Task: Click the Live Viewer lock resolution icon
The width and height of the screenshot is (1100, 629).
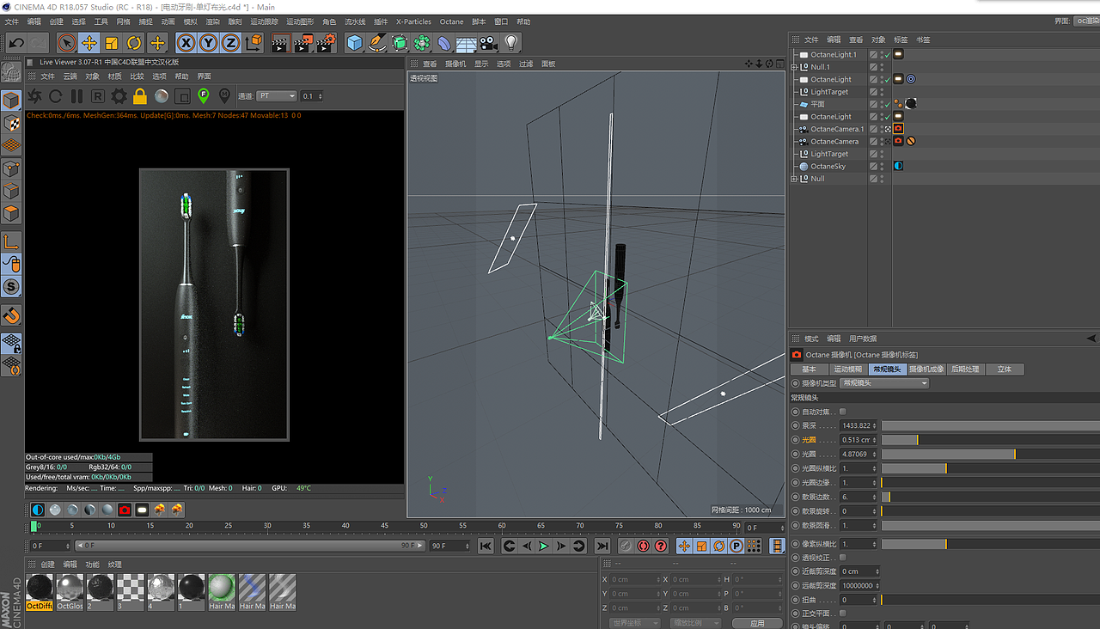Action: [x=140, y=96]
